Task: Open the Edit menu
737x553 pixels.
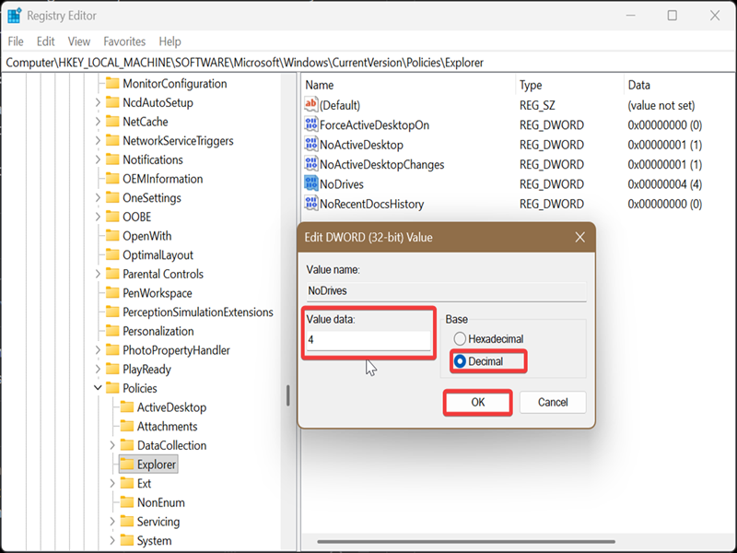Action: coord(45,41)
